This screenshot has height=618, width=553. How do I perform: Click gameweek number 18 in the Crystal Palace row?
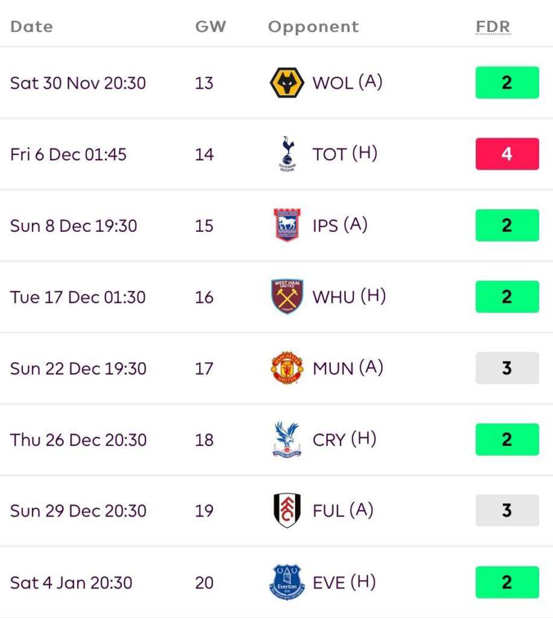point(204,440)
